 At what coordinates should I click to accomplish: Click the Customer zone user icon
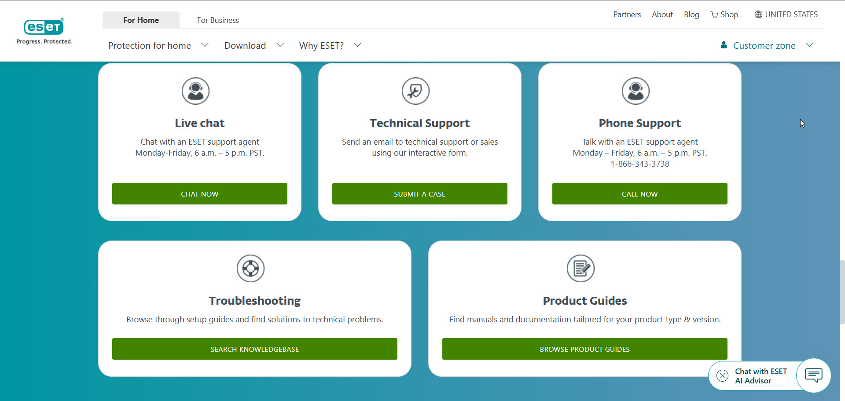[724, 45]
